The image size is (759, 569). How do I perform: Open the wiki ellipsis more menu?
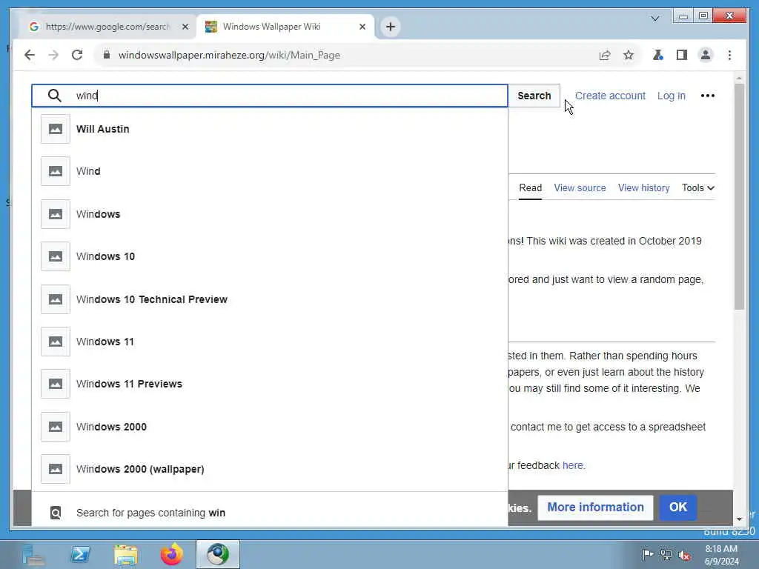click(x=707, y=96)
